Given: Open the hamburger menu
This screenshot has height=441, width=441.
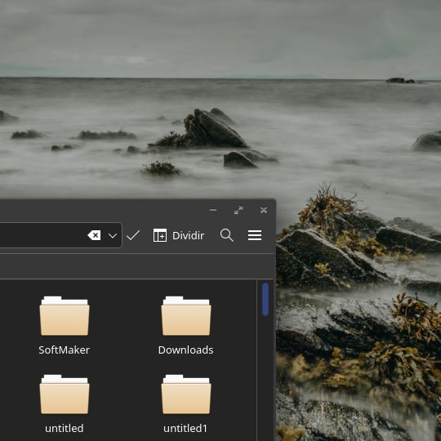Looking at the screenshot, I should 255,235.
